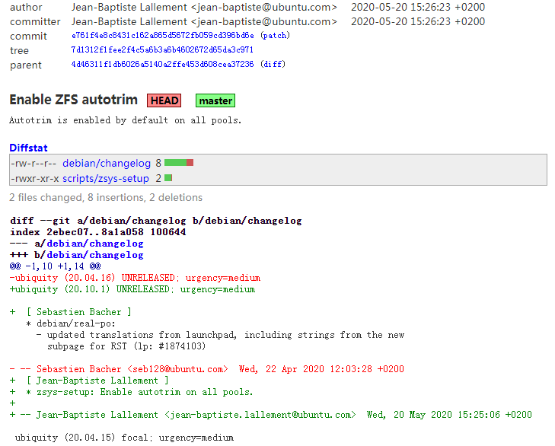Screen dimensions: 555x446
Task: Click the (diff) link beside parent hash
Action: click(x=273, y=65)
